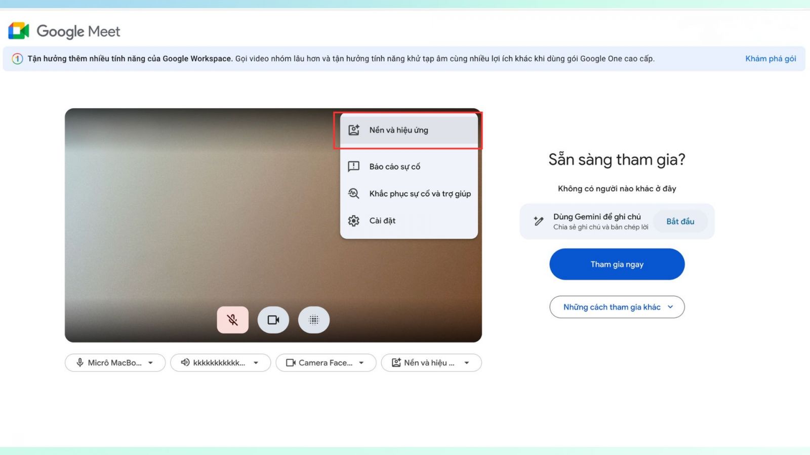Open Những cách tham gia khác dropdown
810x455 pixels.
tap(617, 307)
